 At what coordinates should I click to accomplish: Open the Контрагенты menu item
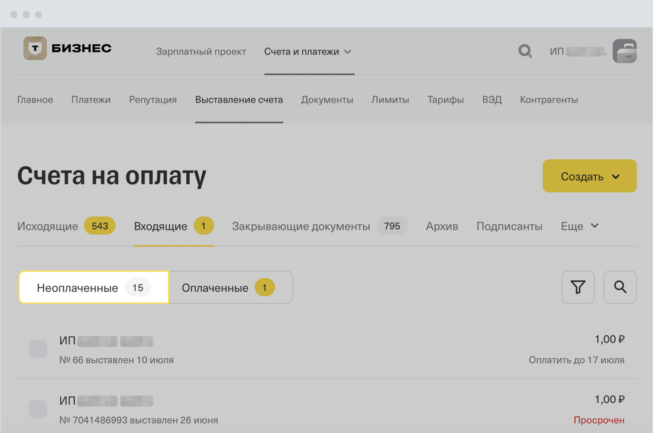[548, 99]
